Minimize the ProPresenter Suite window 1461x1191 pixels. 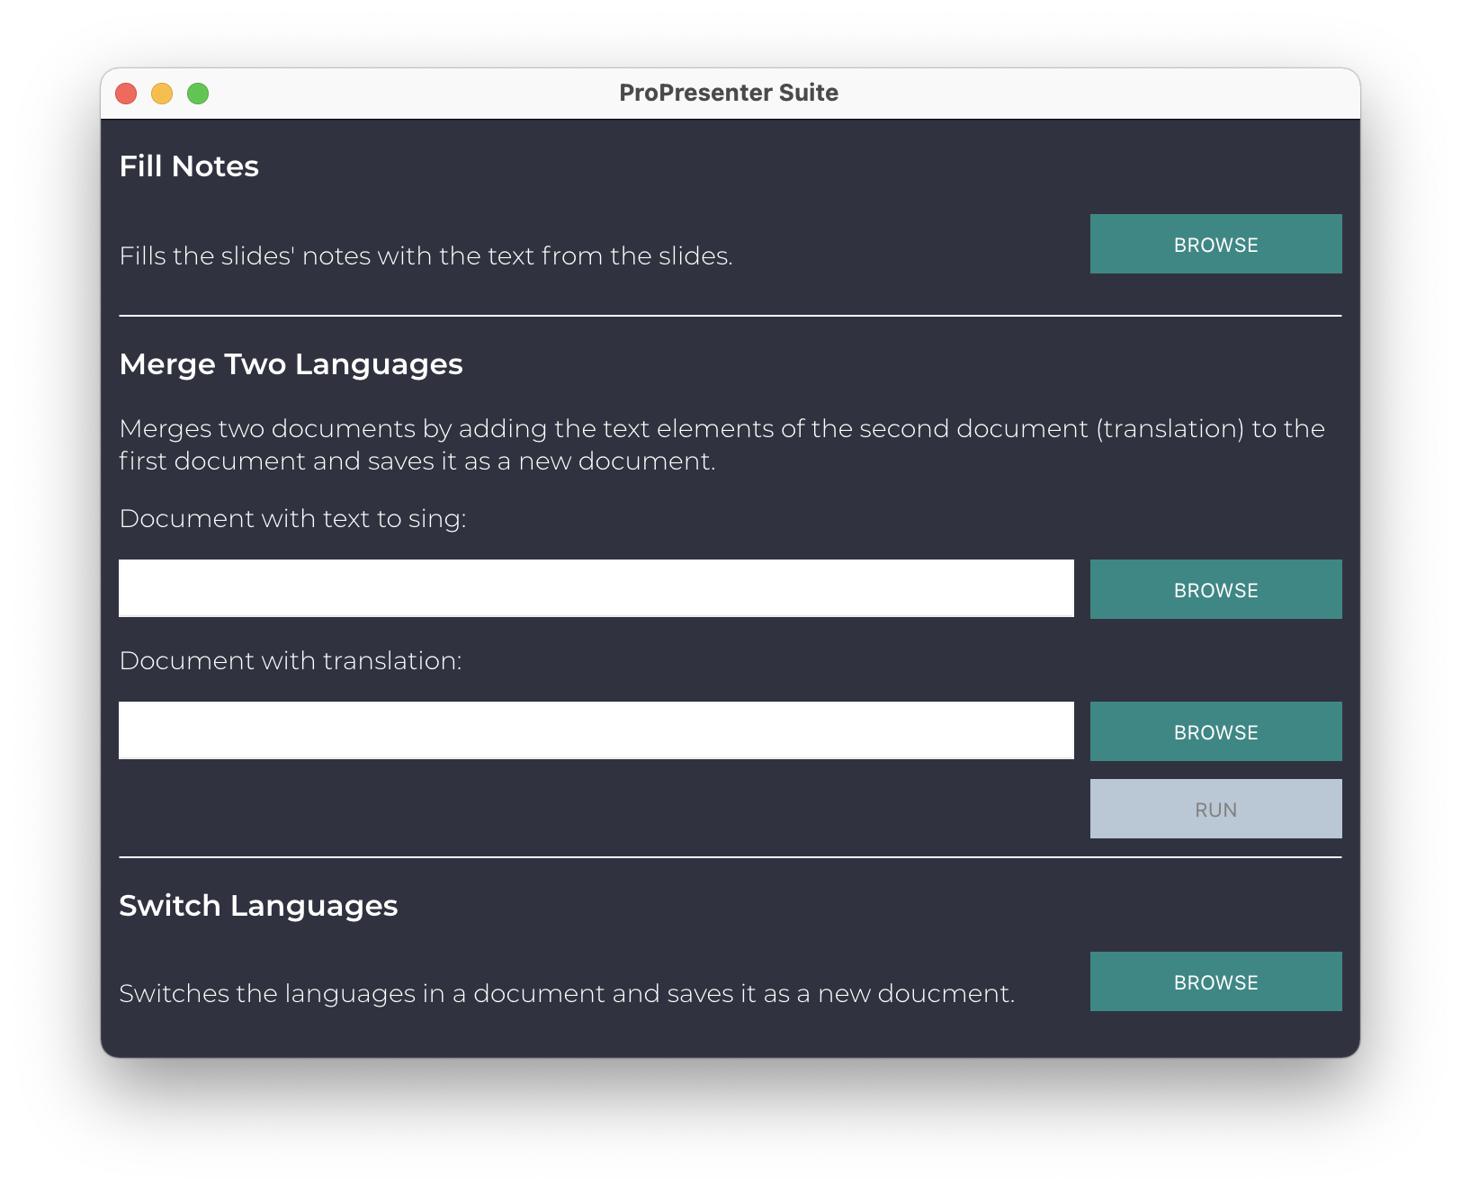pos(162,94)
